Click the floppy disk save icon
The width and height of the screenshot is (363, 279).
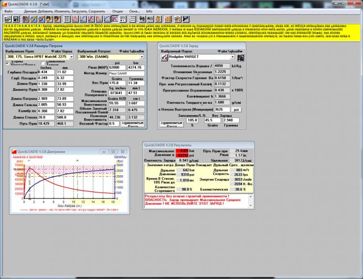[16, 19]
